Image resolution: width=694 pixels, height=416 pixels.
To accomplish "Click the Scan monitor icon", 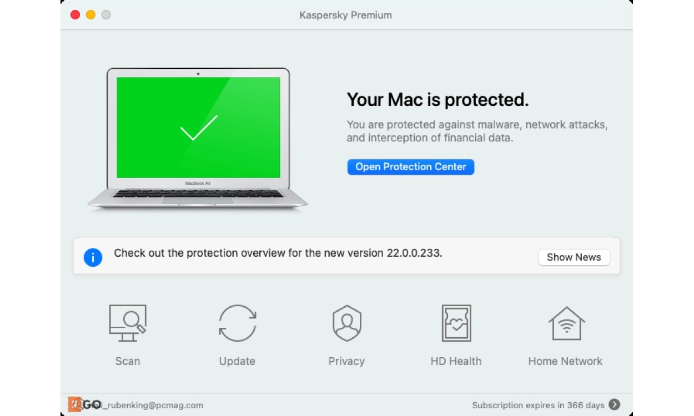I will coord(127,323).
